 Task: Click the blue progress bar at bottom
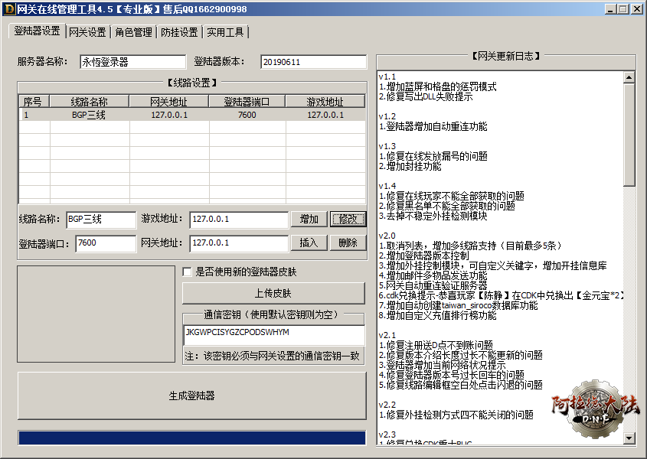point(191,438)
